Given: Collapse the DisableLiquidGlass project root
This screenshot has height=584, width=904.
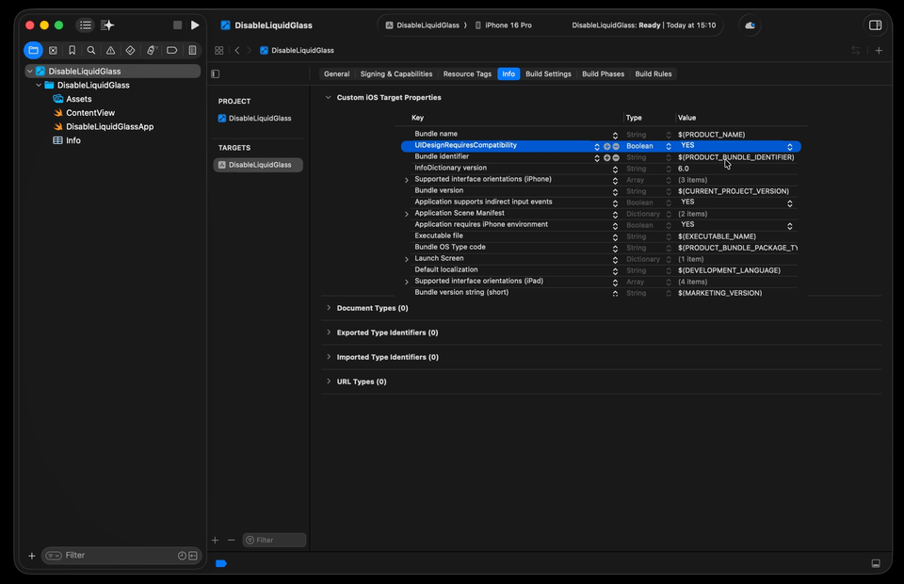Looking at the screenshot, I should pyautogui.click(x=30, y=71).
